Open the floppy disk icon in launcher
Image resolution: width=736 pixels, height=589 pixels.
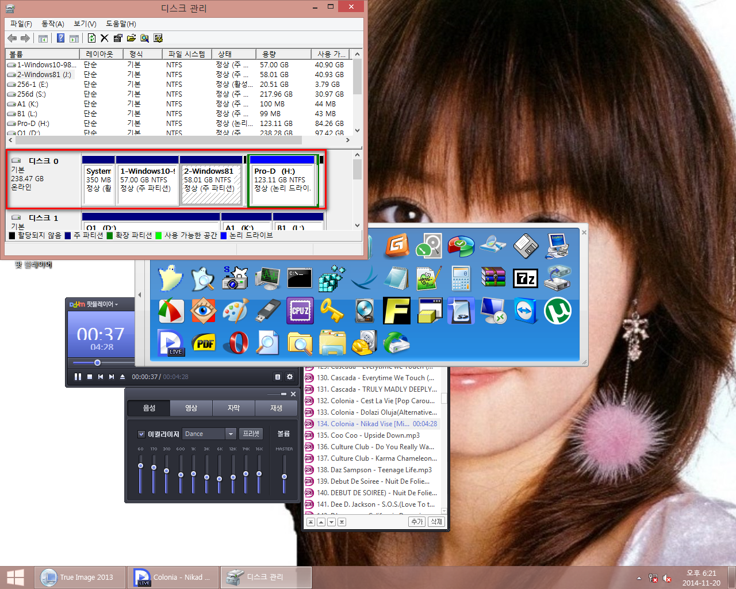pos(526,246)
